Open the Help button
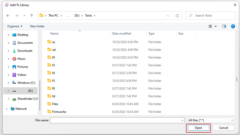 [x=233, y=26]
